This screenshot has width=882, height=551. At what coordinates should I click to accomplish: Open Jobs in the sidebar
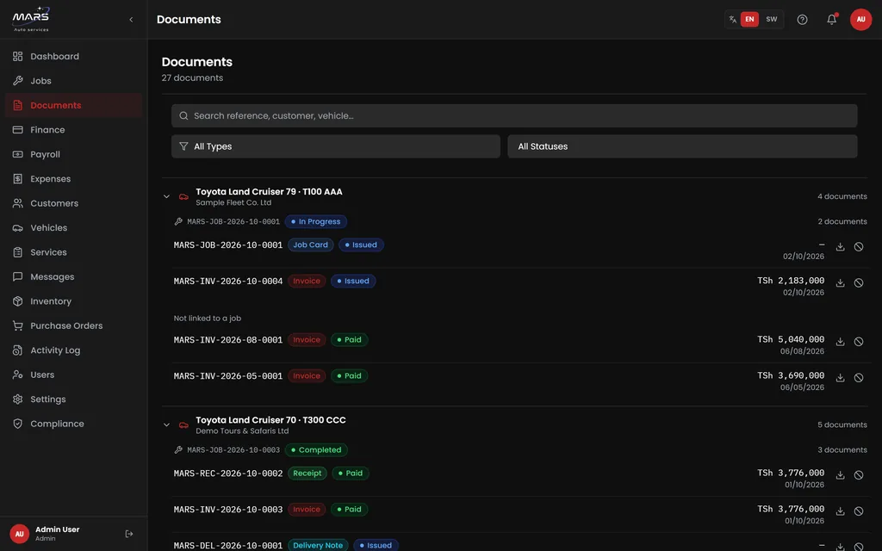point(74,81)
